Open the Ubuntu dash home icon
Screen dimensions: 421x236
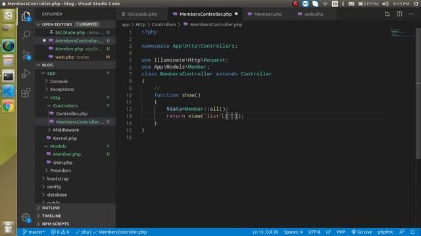click(x=8, y=16)
